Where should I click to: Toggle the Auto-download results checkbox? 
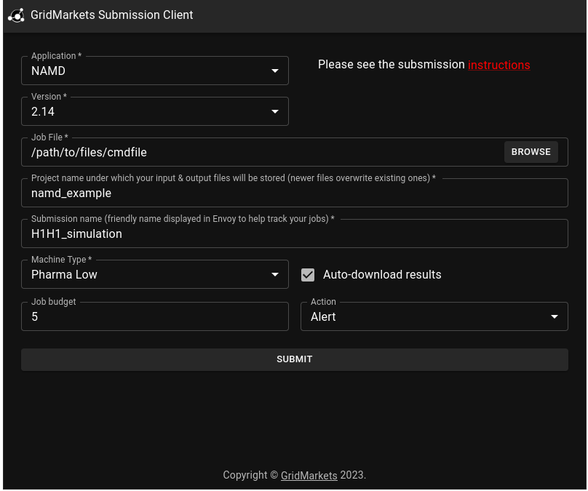coord(308,275)
